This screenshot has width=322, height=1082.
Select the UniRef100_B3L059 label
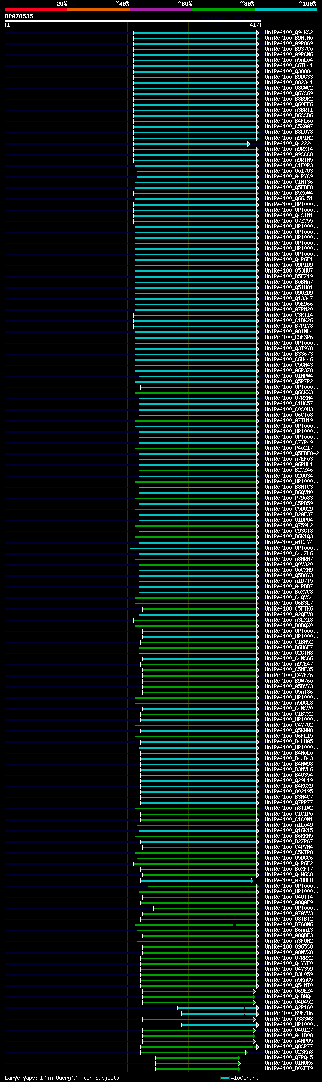289,974
